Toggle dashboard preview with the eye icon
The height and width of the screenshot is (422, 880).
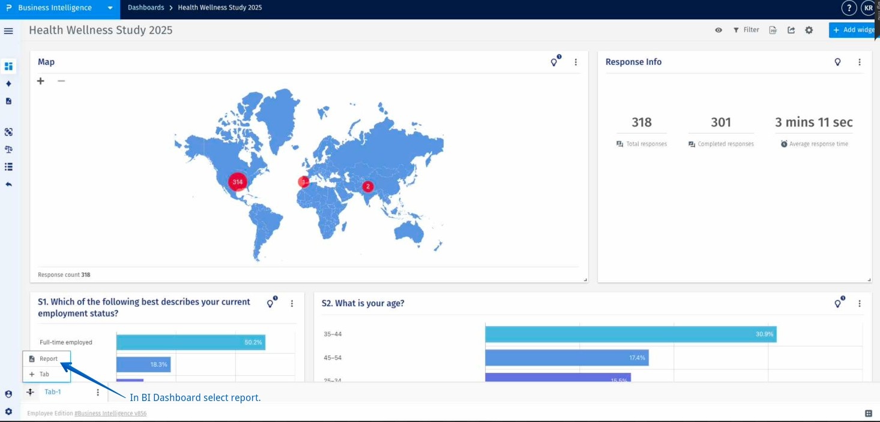point(719,29)
